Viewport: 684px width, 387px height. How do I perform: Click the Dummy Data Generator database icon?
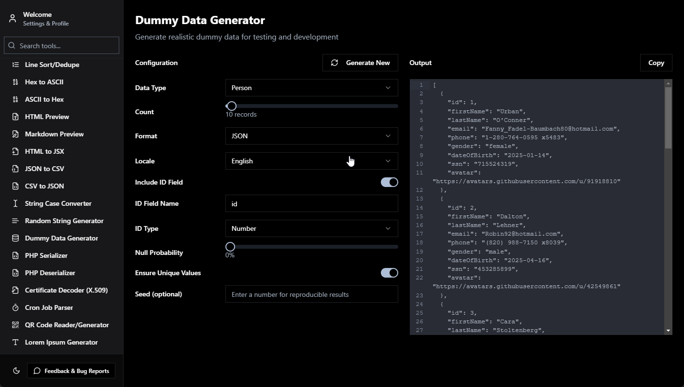[x=15, y=238]
